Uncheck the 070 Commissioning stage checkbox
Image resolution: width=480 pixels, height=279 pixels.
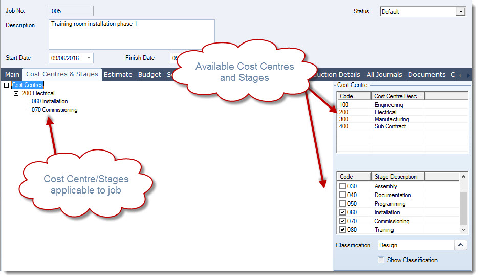(x=342, y=221)
